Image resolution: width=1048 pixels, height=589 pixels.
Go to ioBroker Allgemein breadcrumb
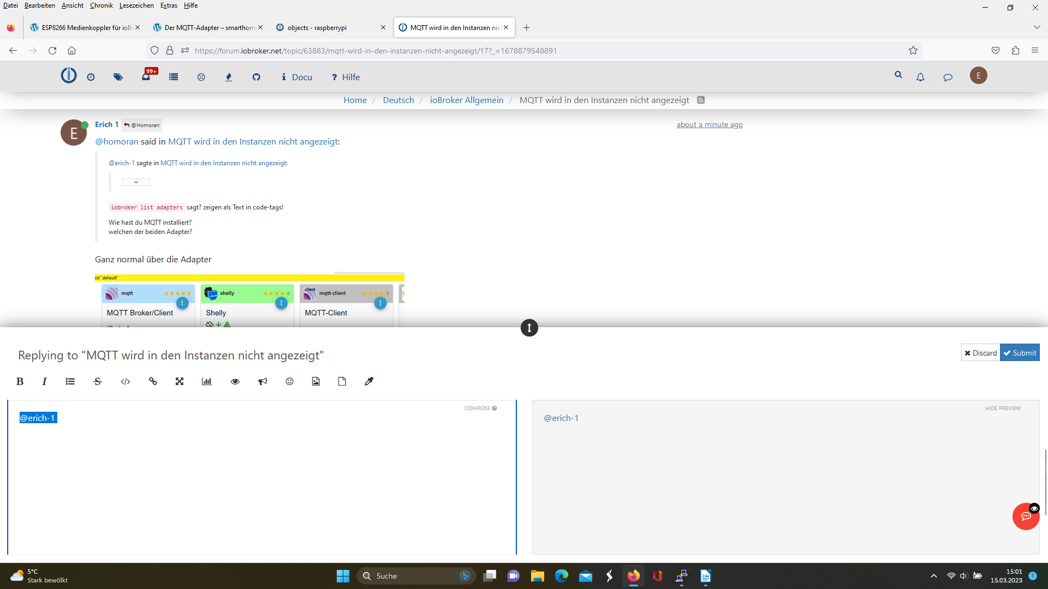click(467, 100)
